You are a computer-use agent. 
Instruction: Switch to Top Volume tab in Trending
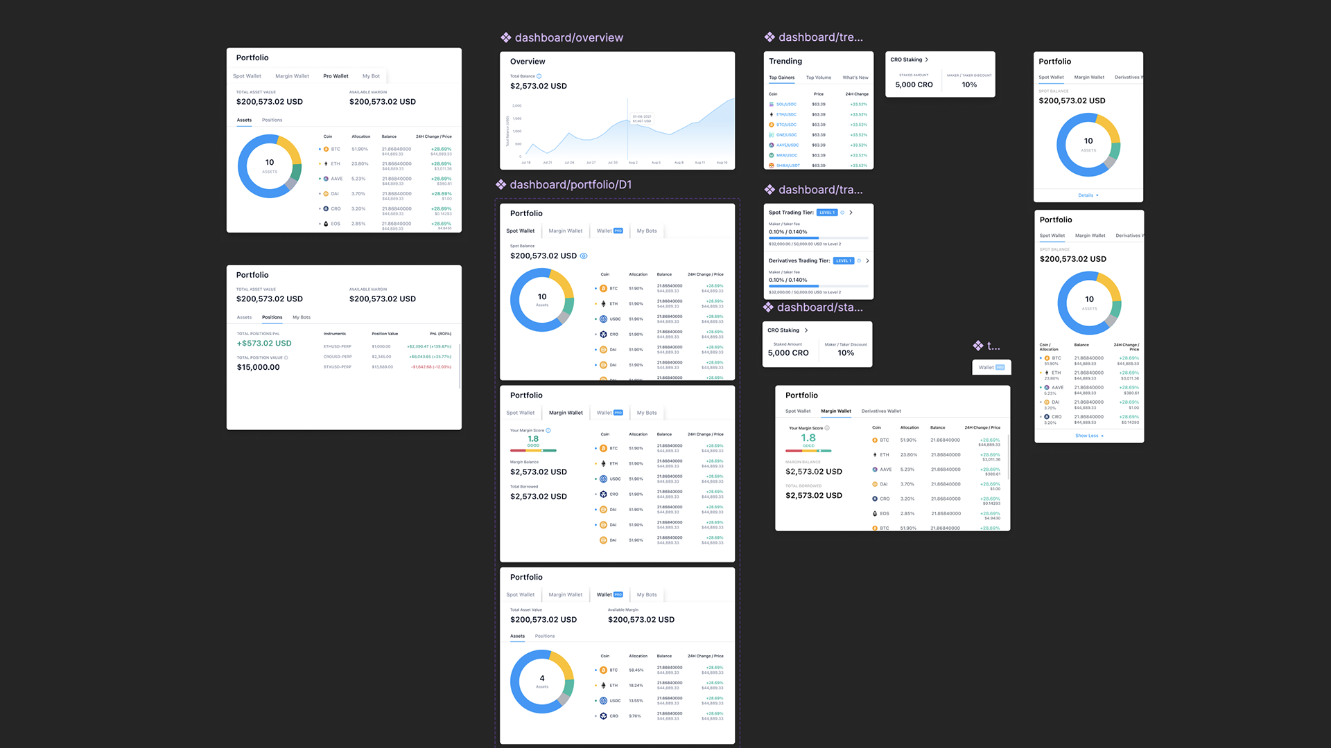pyautogui.click(x=819, y=78)
